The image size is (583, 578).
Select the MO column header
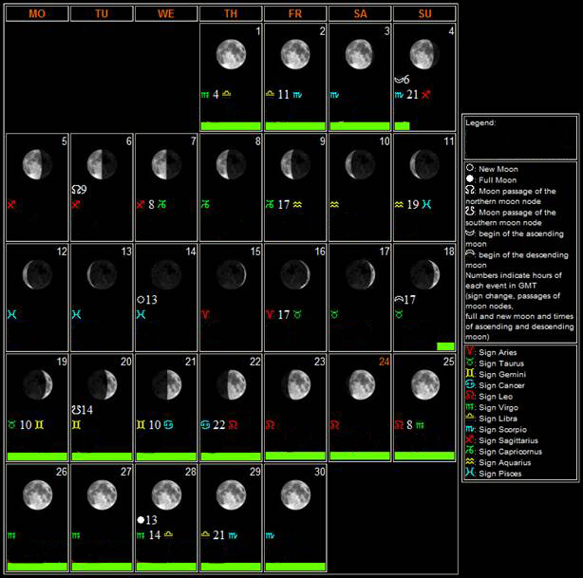point(36,14)
